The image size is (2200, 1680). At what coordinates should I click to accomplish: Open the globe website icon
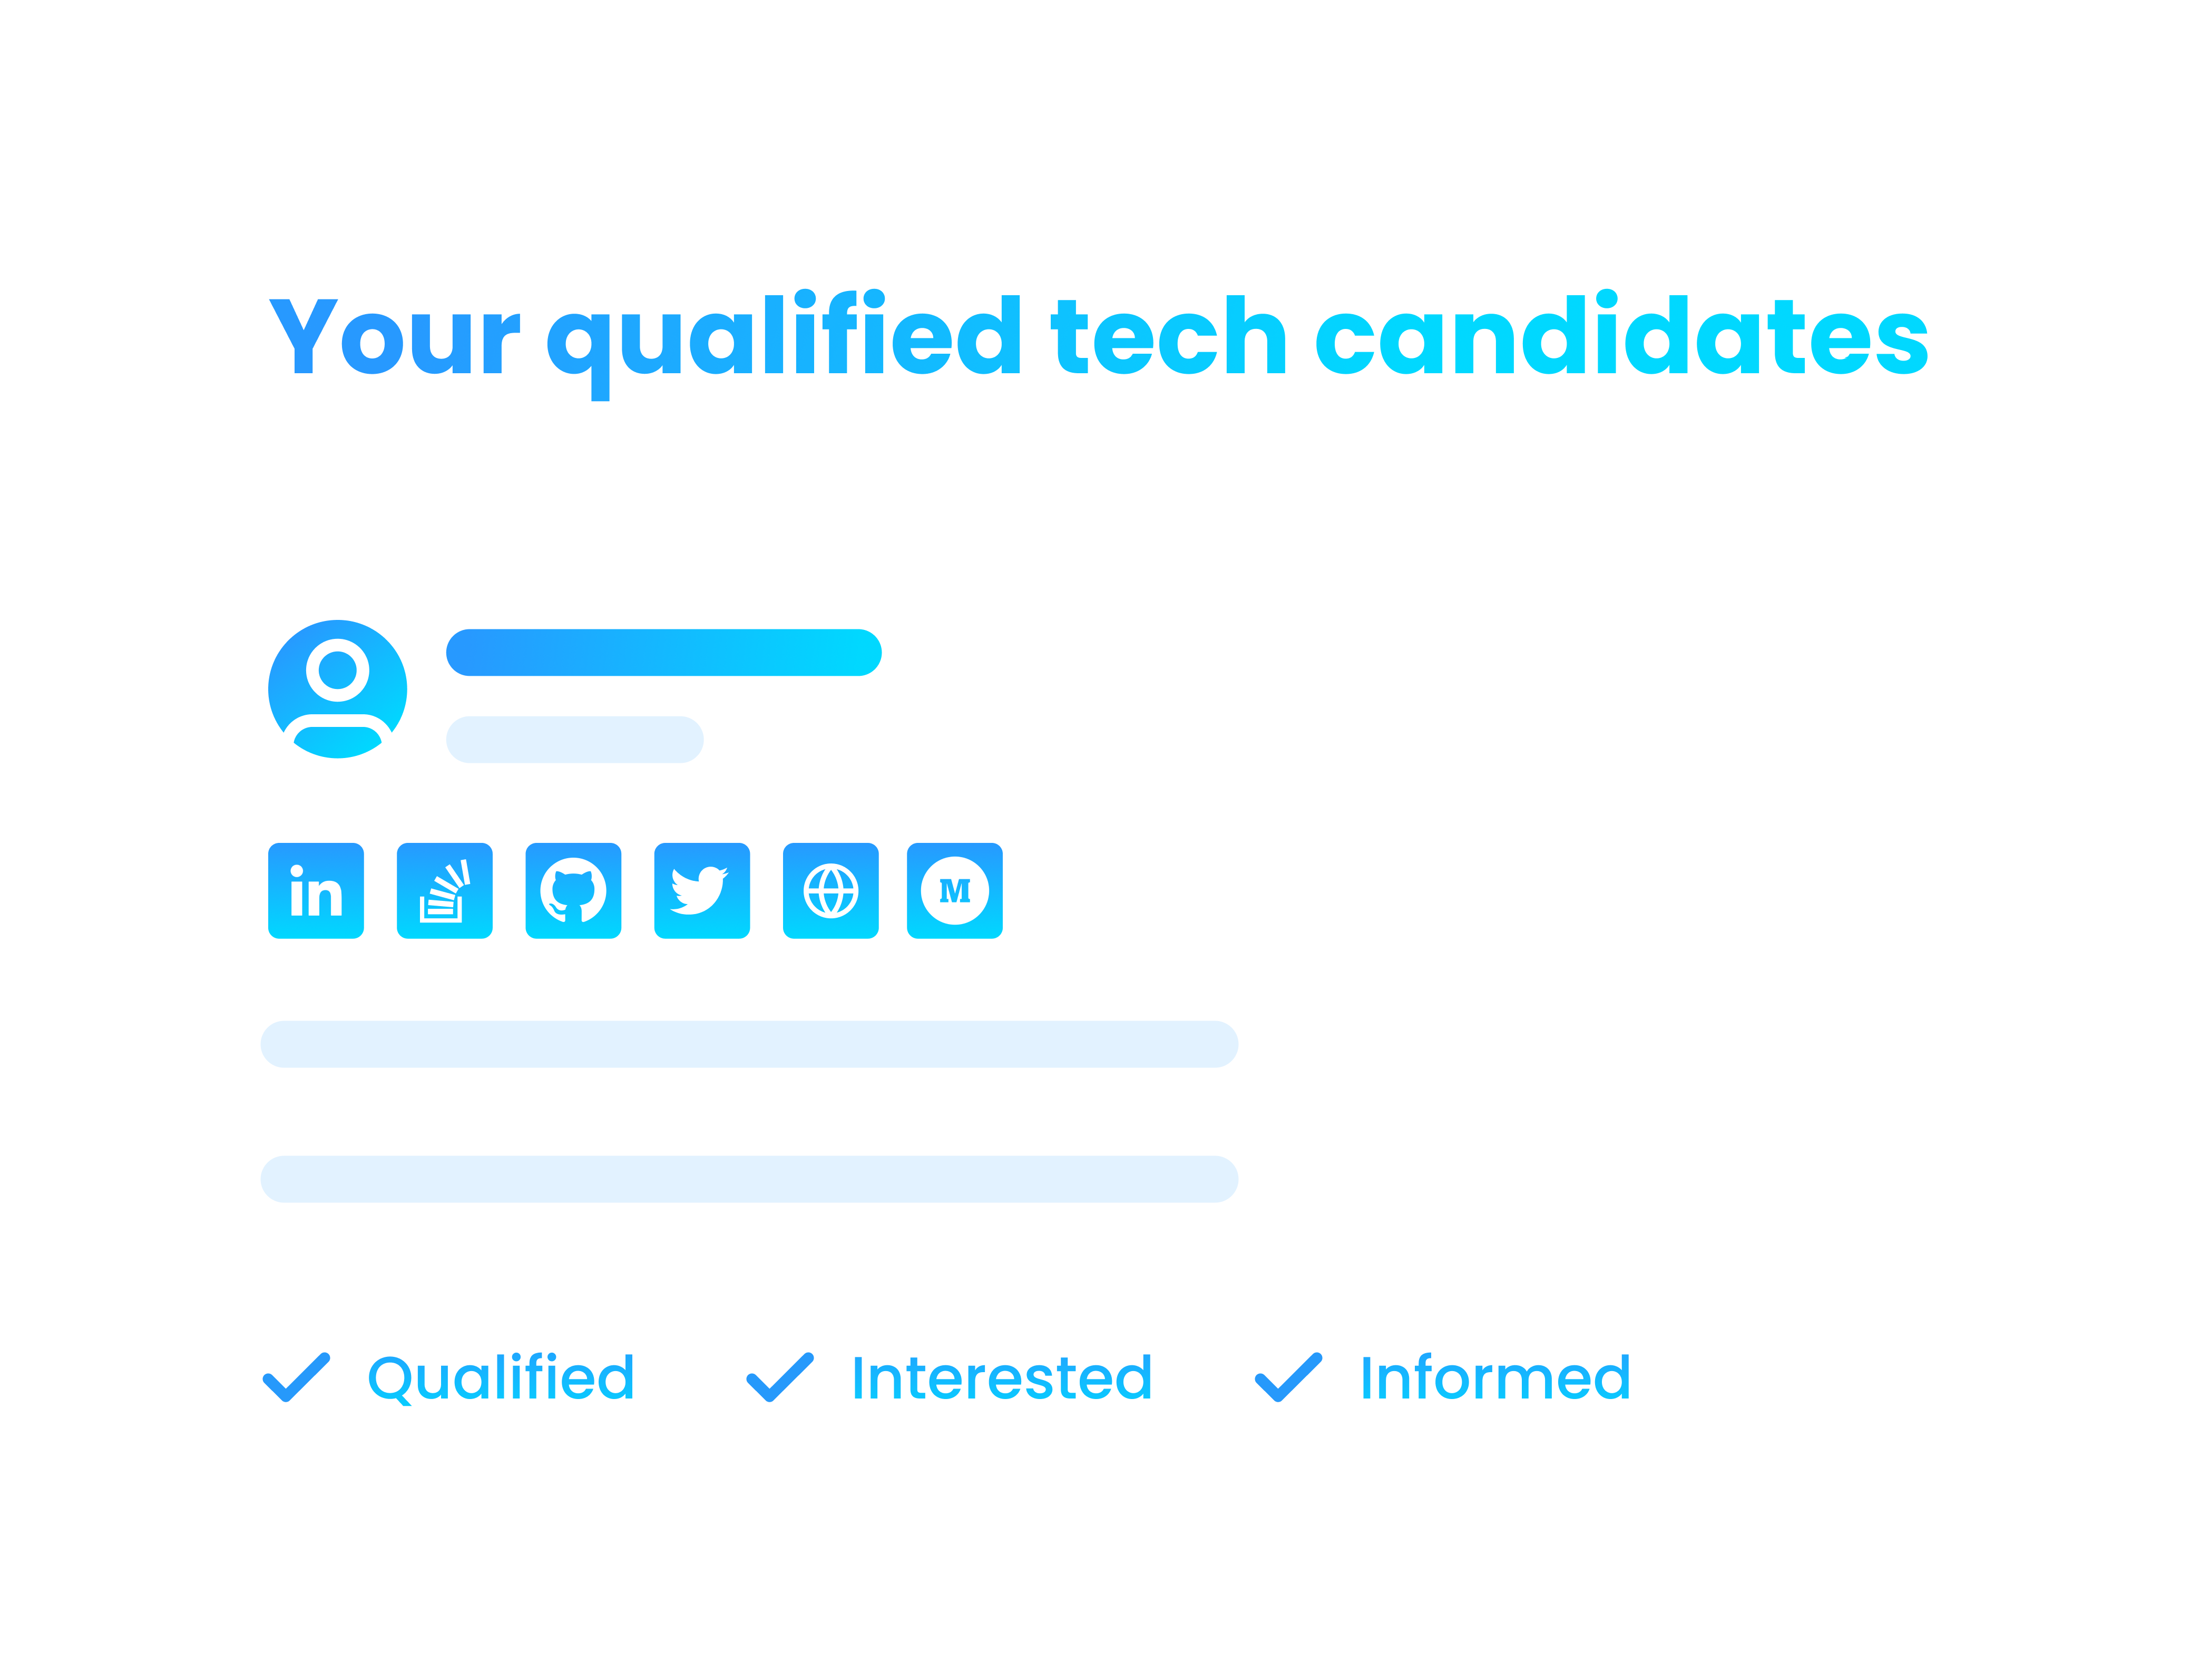830,891
